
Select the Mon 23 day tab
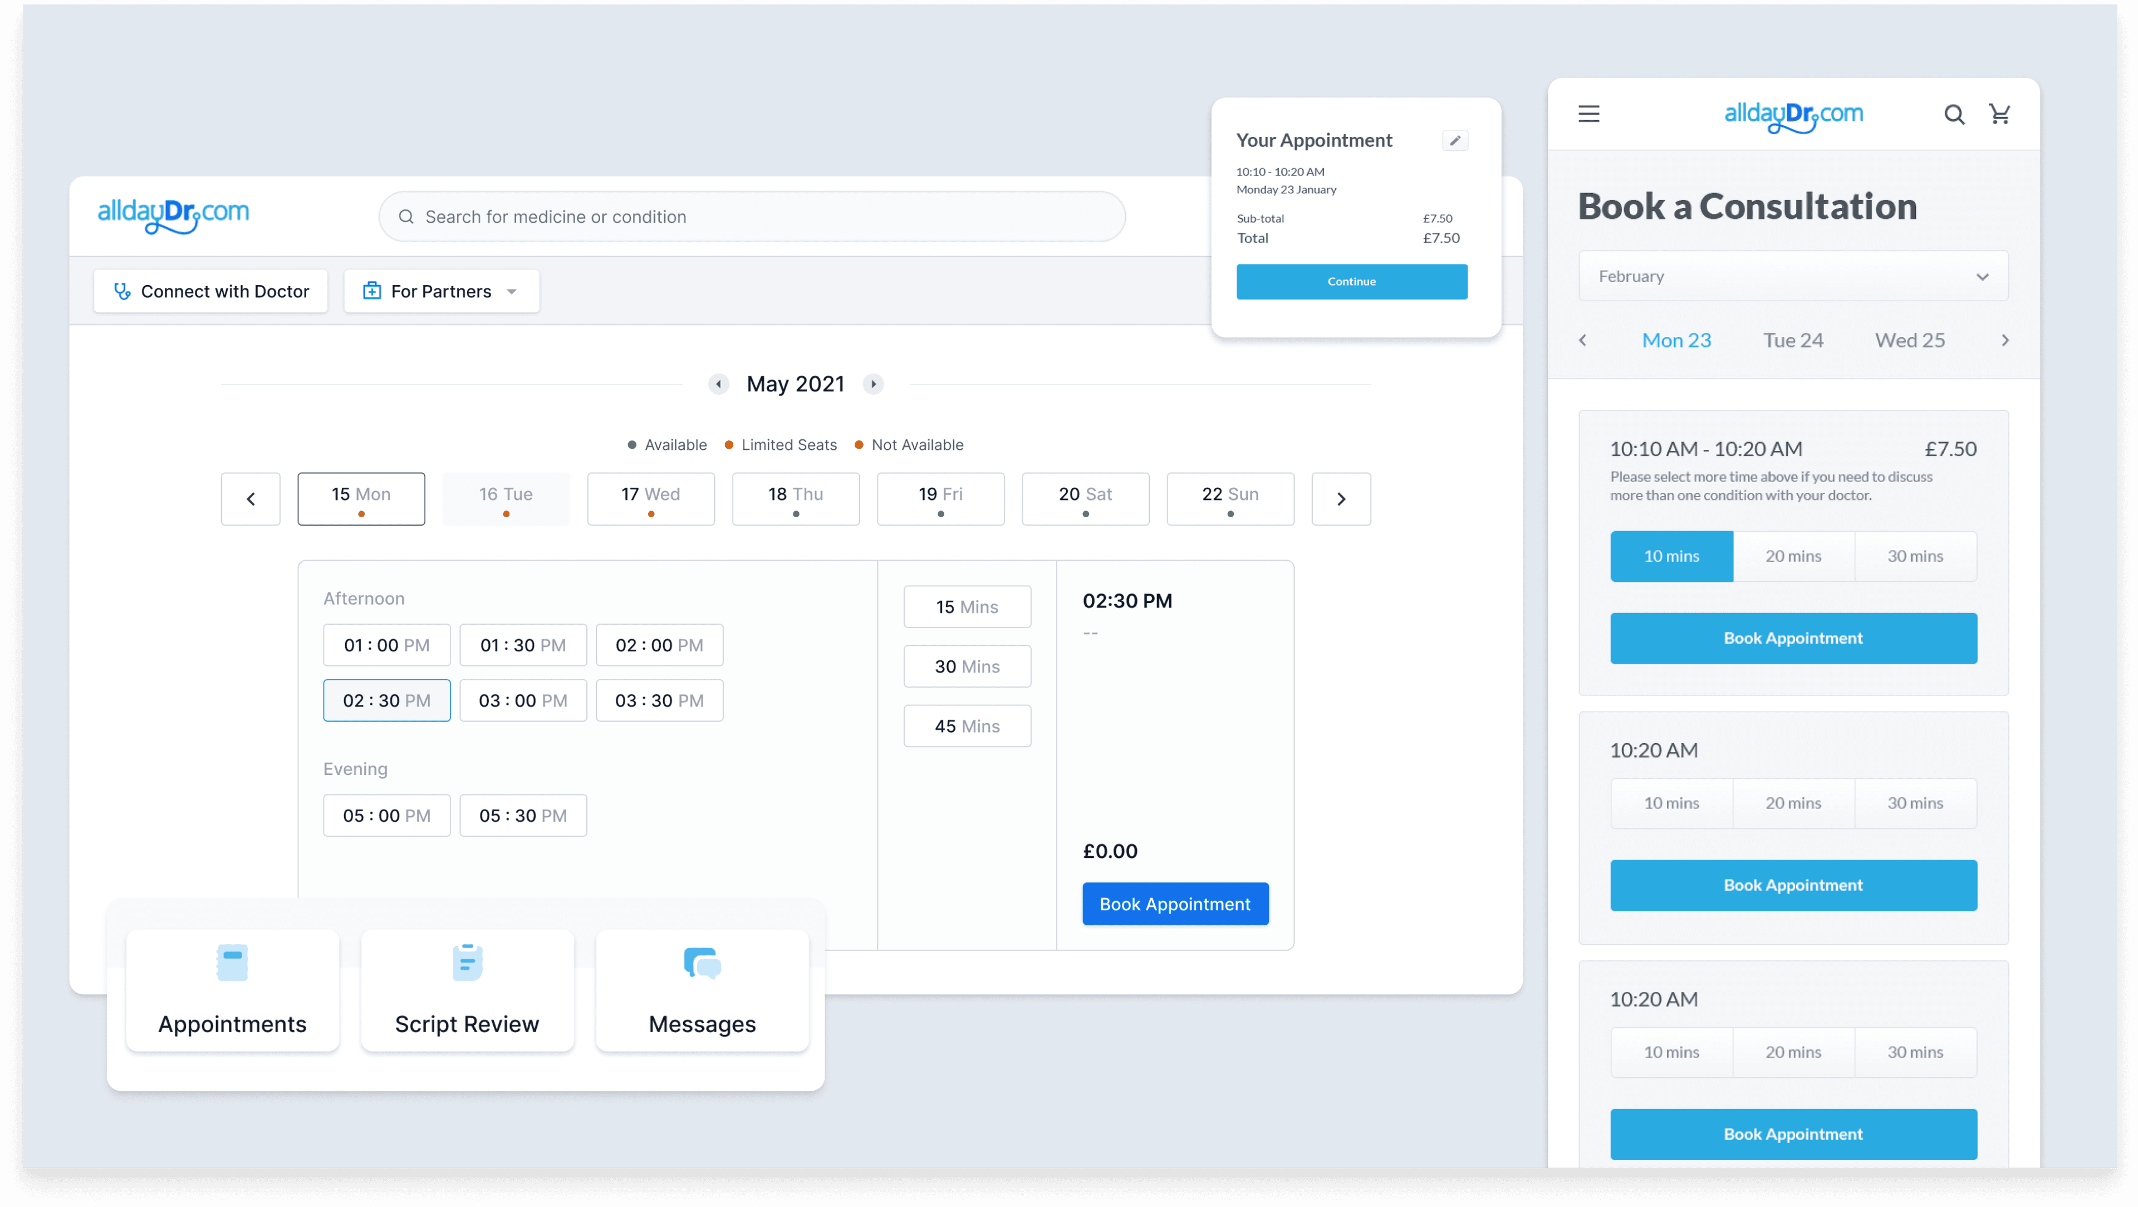tap(1676, 340)
